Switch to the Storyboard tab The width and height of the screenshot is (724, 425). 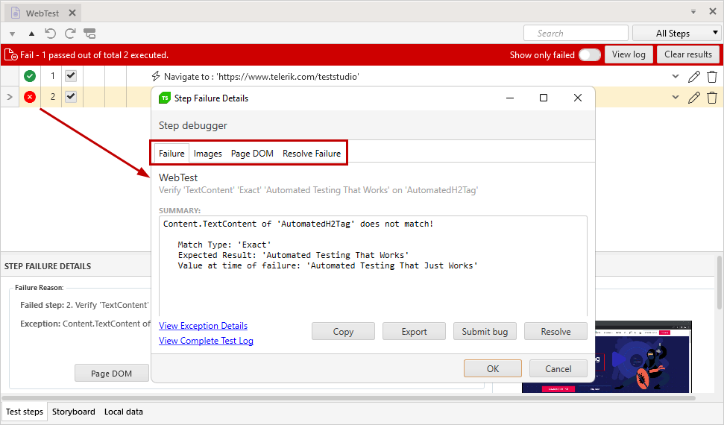pos(73,412)
